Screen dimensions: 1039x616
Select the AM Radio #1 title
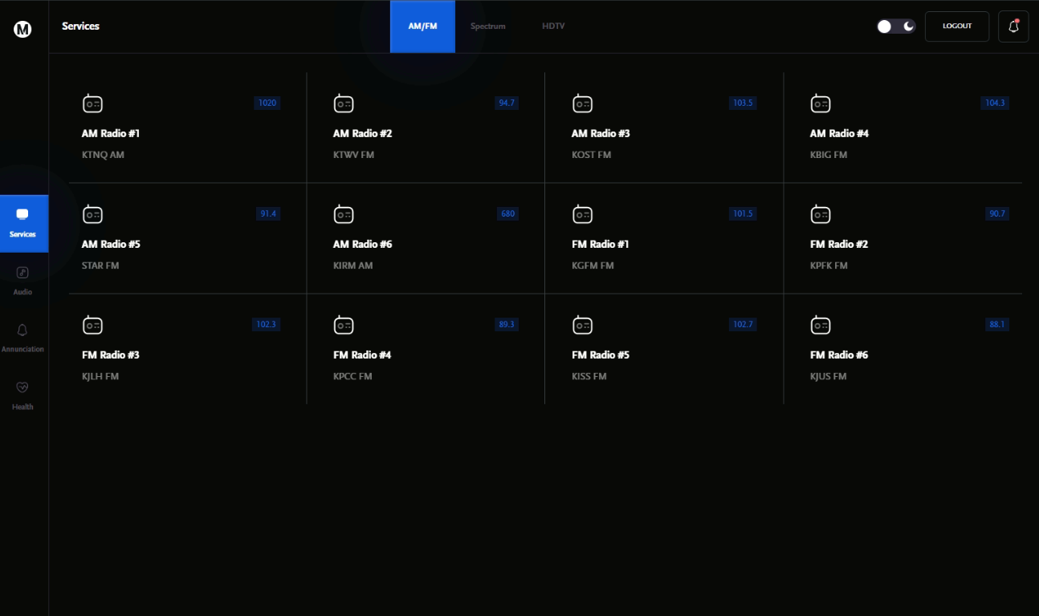tap(111, 133)
